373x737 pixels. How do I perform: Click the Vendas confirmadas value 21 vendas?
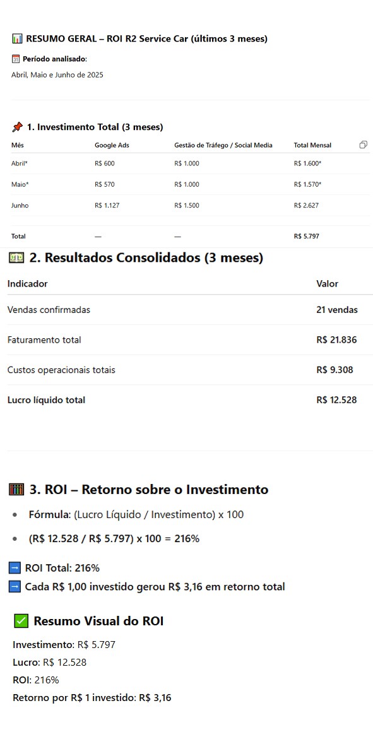(x=337, y=310)
